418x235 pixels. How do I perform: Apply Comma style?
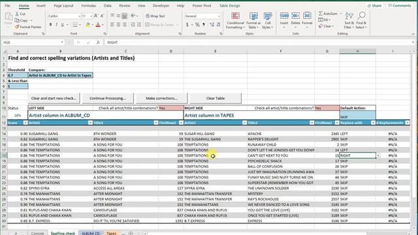click(204, 25)
